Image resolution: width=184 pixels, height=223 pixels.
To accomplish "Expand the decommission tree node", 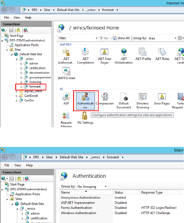I will [21, 73].
